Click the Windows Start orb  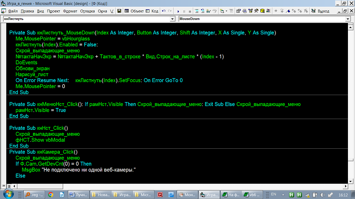pyautogui.click(x=8, y=194)
